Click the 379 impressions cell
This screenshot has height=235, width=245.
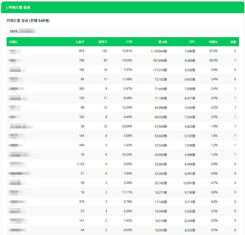coord(82,202)
